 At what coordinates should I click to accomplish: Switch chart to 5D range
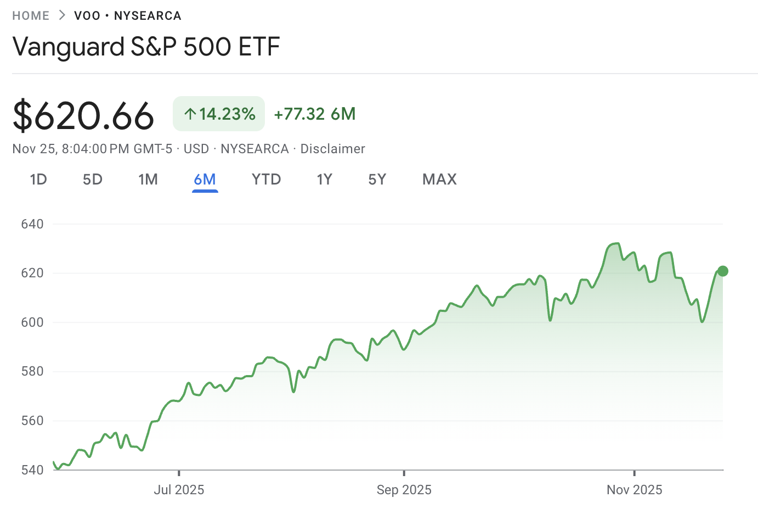(93, 180)
